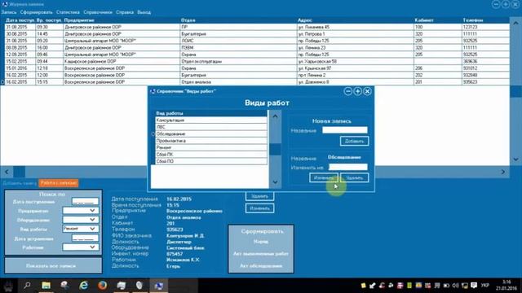Click main table vertical scroll down arrow
This screenshot has height=293, width=522.
(515, 160)
